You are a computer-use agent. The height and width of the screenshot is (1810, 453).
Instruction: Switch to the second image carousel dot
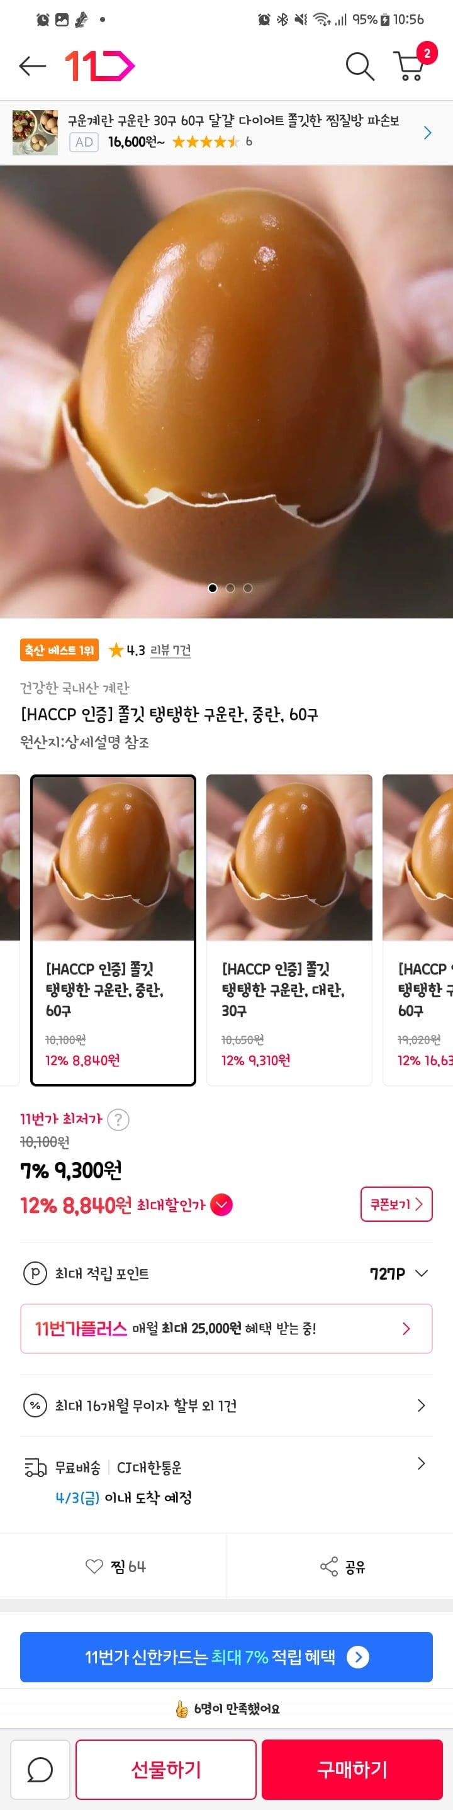pyautogui.click(x=230, y=588)
